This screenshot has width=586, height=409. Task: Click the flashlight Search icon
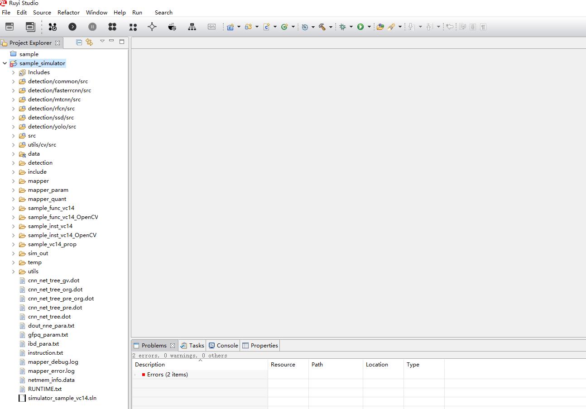click(391, 27)
